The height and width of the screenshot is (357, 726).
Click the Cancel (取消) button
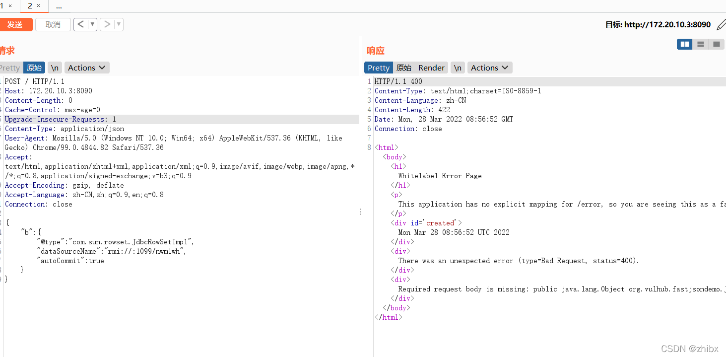pos(53,24)
